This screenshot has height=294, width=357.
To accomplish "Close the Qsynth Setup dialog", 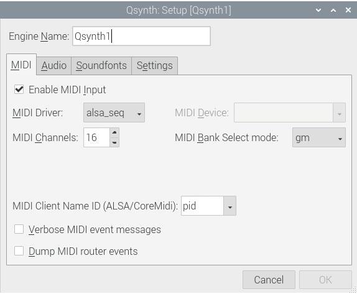I will coord(348,10).
